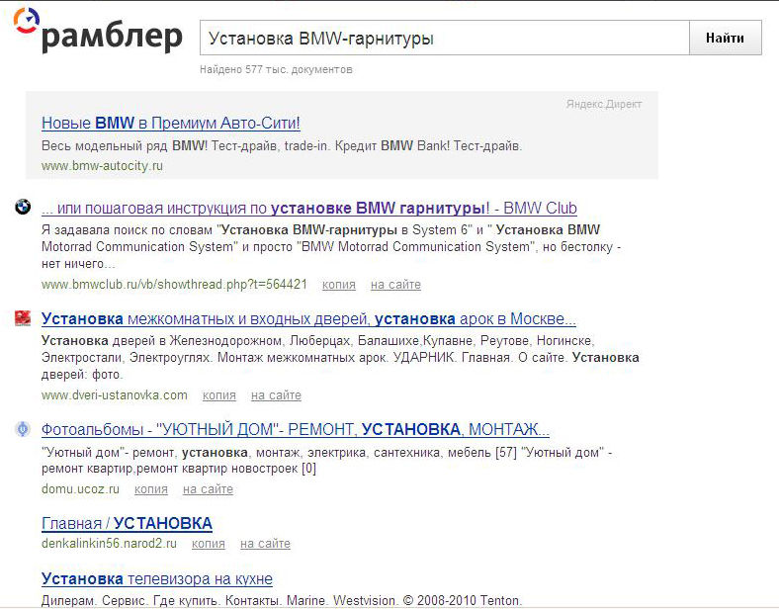Open the Главная / УСТАНОВКА result
This screenshot has width=779, height=609.
click(x=128, y=524)
